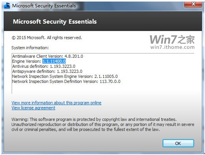Click the System information label

click(x=30, y=48)
